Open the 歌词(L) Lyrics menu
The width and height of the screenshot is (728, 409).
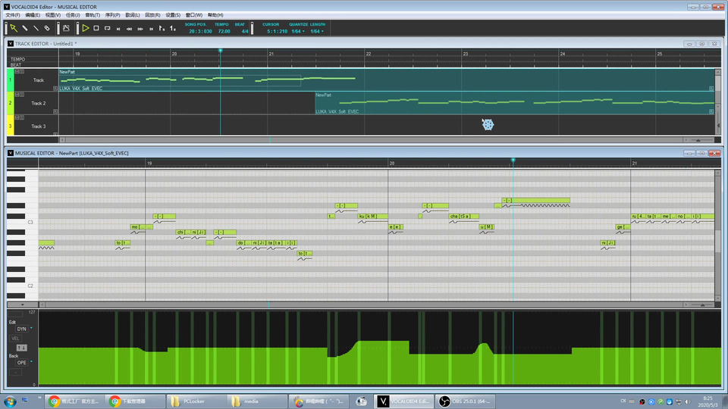[x=133, y=15]
